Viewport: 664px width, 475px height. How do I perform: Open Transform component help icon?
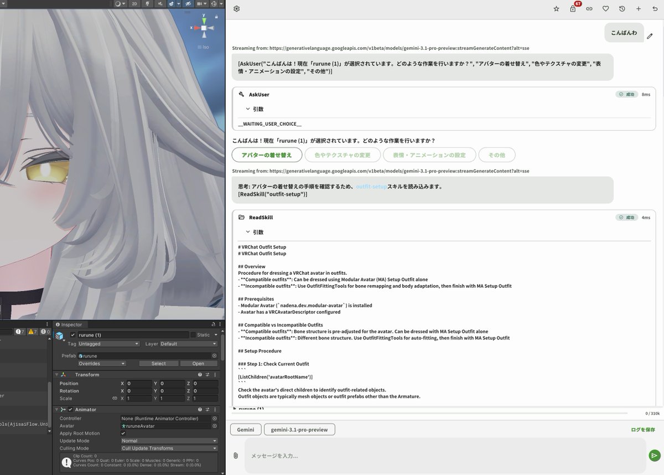point(200,374)
